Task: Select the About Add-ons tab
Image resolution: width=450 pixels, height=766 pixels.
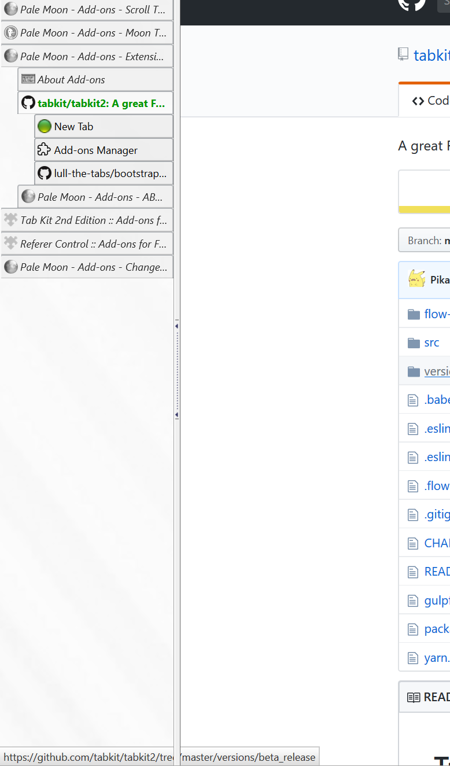Action: pyautogui.click(x=95, y=80)
